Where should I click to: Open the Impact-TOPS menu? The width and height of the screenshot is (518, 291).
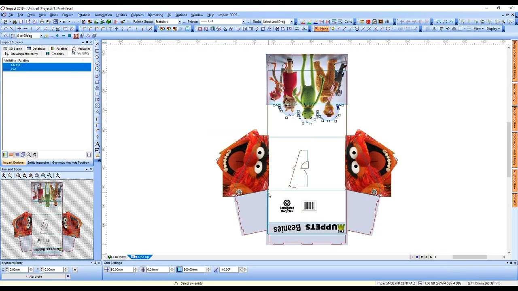click(228, 15)
